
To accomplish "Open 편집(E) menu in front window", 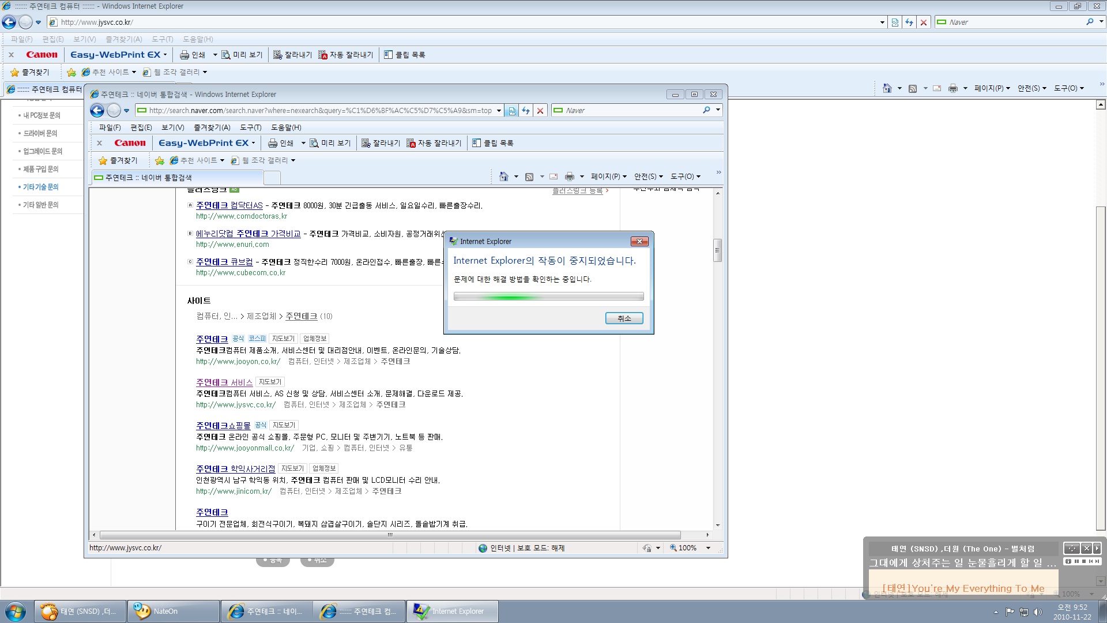I will coord(141,127).
